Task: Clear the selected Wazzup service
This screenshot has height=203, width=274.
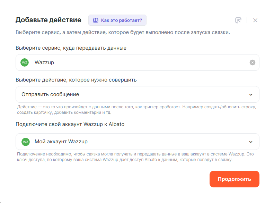Action: [253, 62]
